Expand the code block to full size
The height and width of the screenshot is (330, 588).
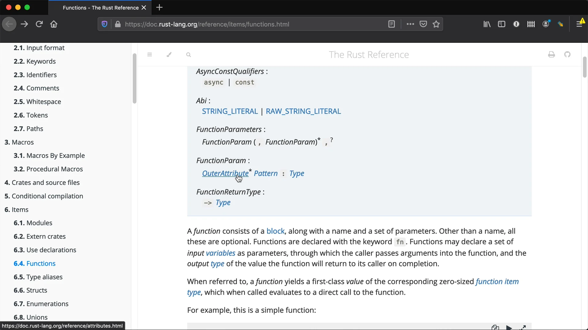tap(524, 327)
